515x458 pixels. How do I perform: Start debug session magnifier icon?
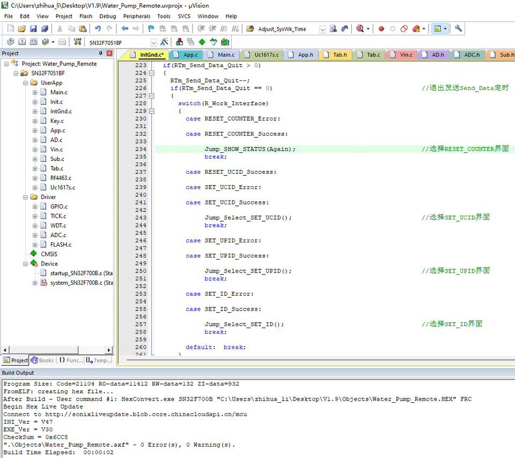pyautogui.click(x=360, y=28)
